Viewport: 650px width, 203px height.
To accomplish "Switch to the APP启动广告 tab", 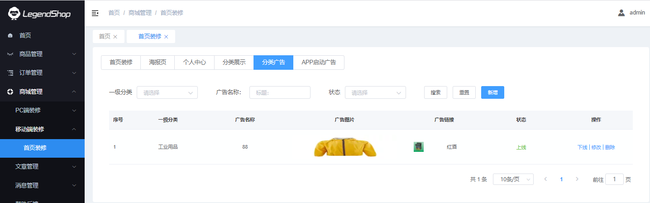I will 319,63.
